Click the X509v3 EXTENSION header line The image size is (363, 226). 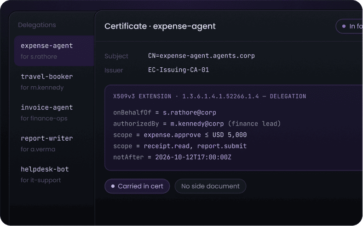[x=209, y=96]
